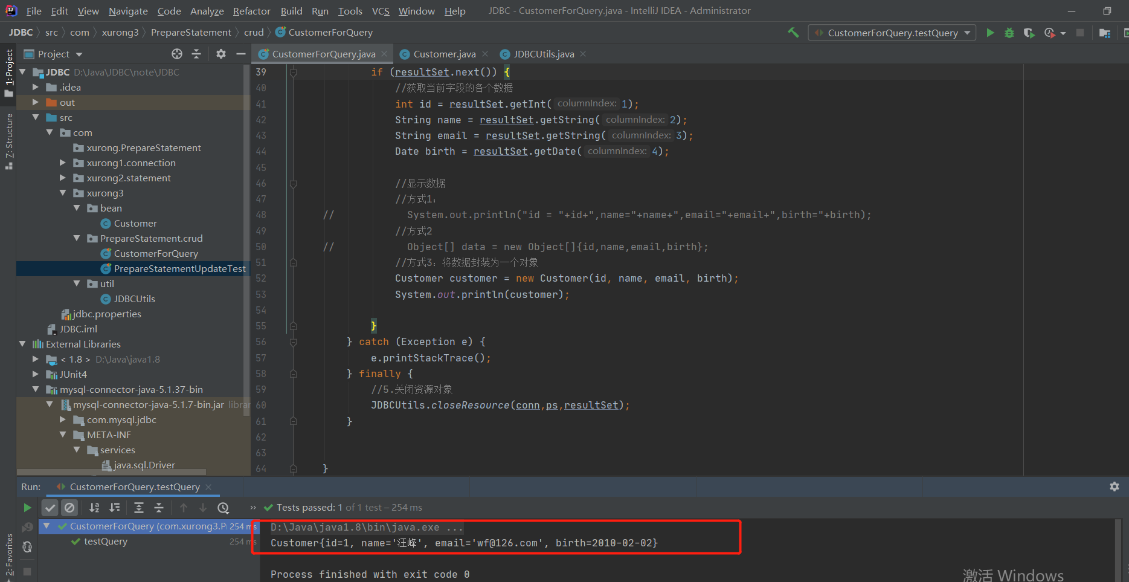Open the run configuration dropdown
Image resolution: width=1129 pixels, height=582 pixels.
click(x=892, y=33)
